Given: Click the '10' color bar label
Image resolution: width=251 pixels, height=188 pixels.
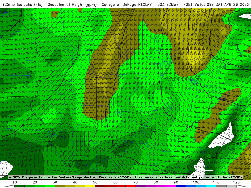Looking at the screenshot, I should pos(14,182).
